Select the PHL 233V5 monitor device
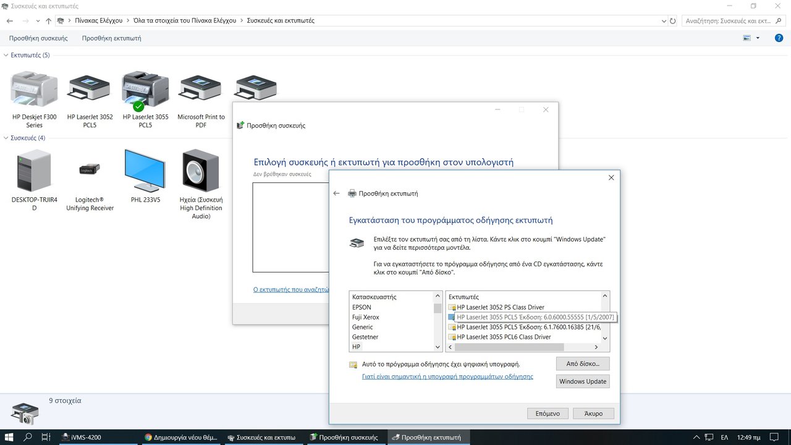 coord(145,176)
